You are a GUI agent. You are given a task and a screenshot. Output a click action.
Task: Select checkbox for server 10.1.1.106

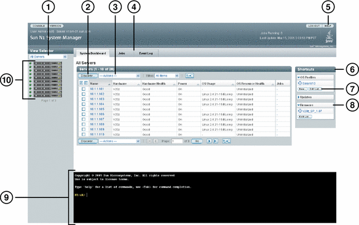click(x=84, y=114)
